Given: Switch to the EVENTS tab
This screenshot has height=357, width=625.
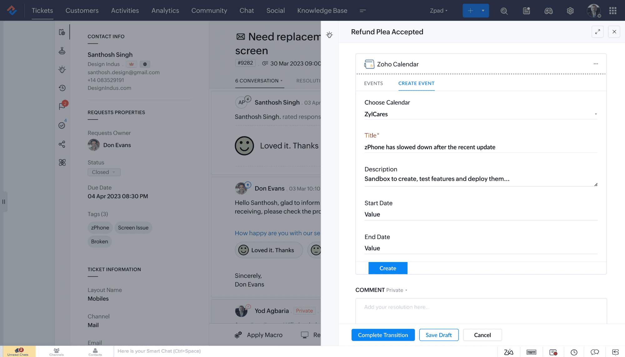Looking at the screenshot, I should coord(373,83).
